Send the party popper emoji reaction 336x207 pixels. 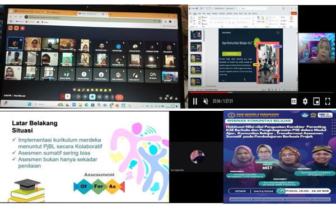coord(83,90)
